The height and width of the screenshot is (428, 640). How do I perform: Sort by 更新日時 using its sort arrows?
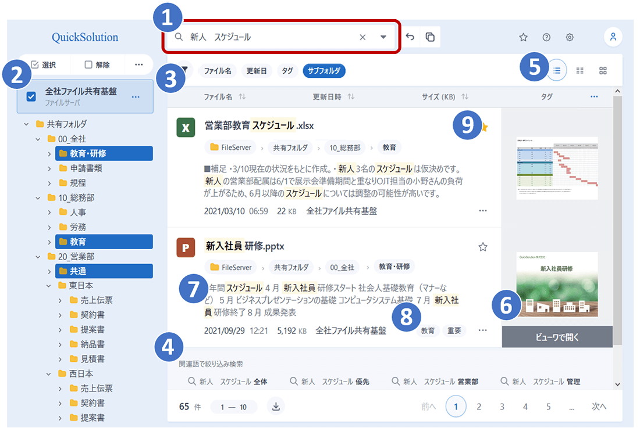[x=351, y=96]
